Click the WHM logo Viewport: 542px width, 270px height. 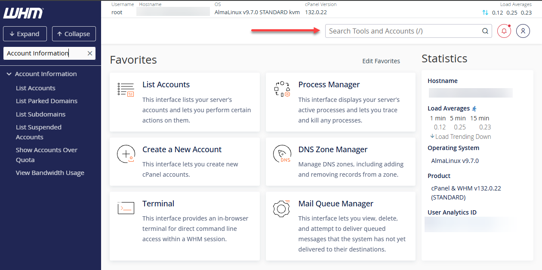click(x=23, y=12)
